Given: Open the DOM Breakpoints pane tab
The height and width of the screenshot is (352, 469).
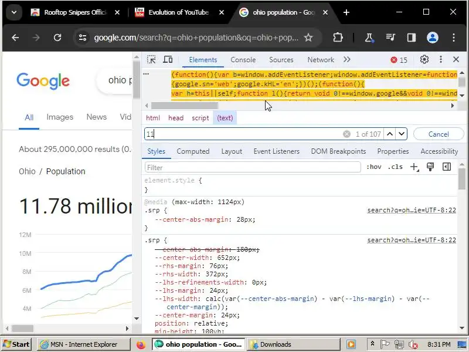Looking at the screenshot, I should click(338, 151).
